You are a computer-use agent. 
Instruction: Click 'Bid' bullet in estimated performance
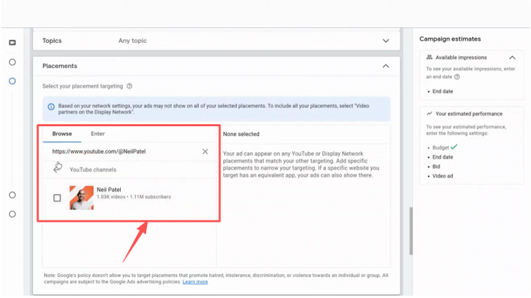(436, 166)
